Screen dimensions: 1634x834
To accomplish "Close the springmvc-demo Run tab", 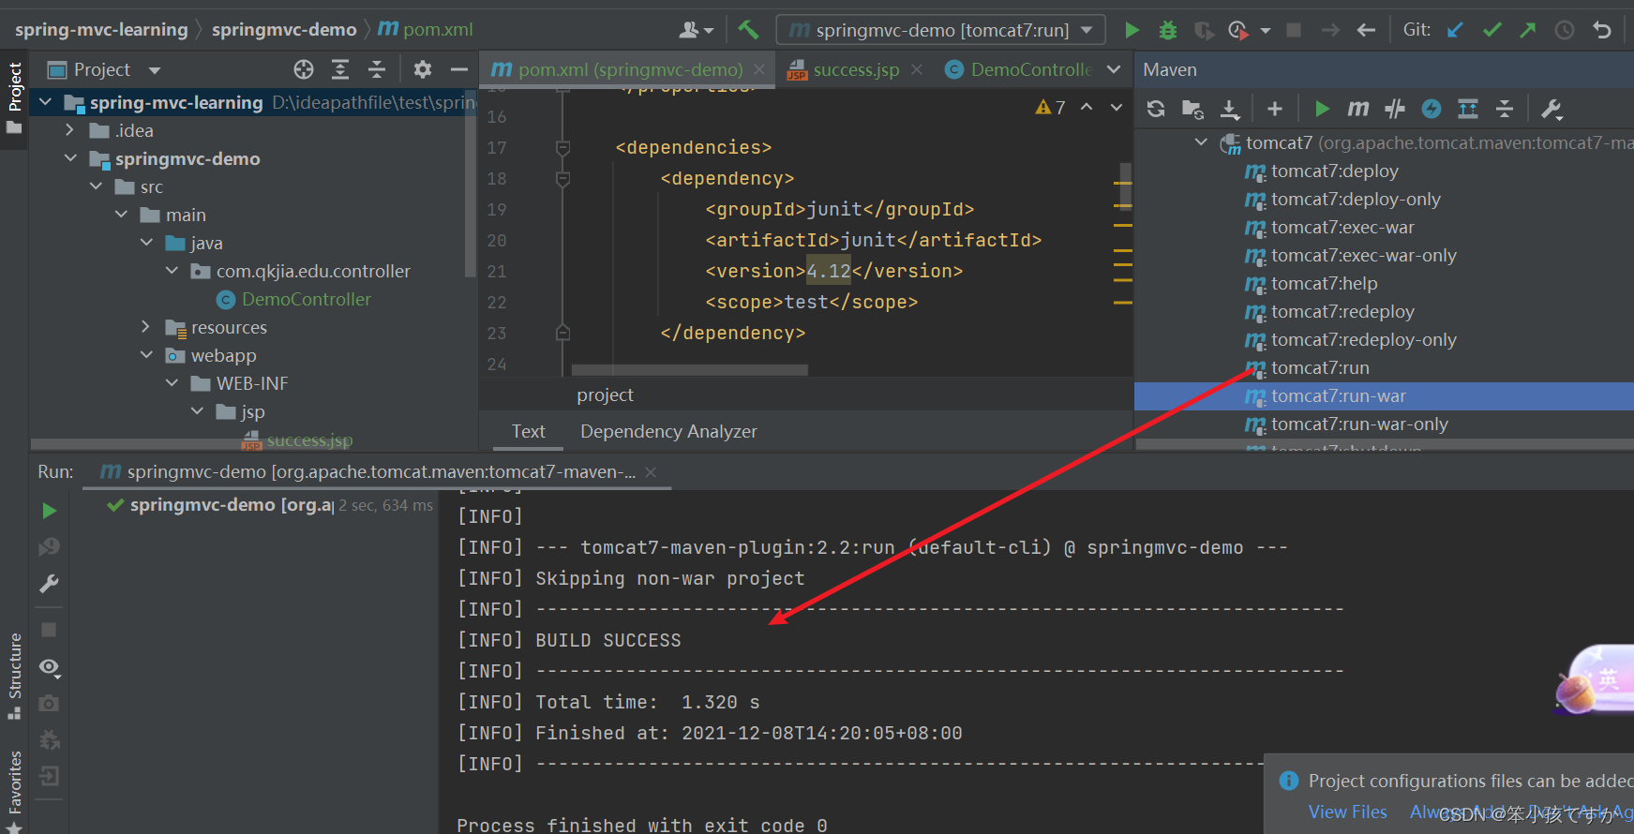I will [x=651, y=472].
